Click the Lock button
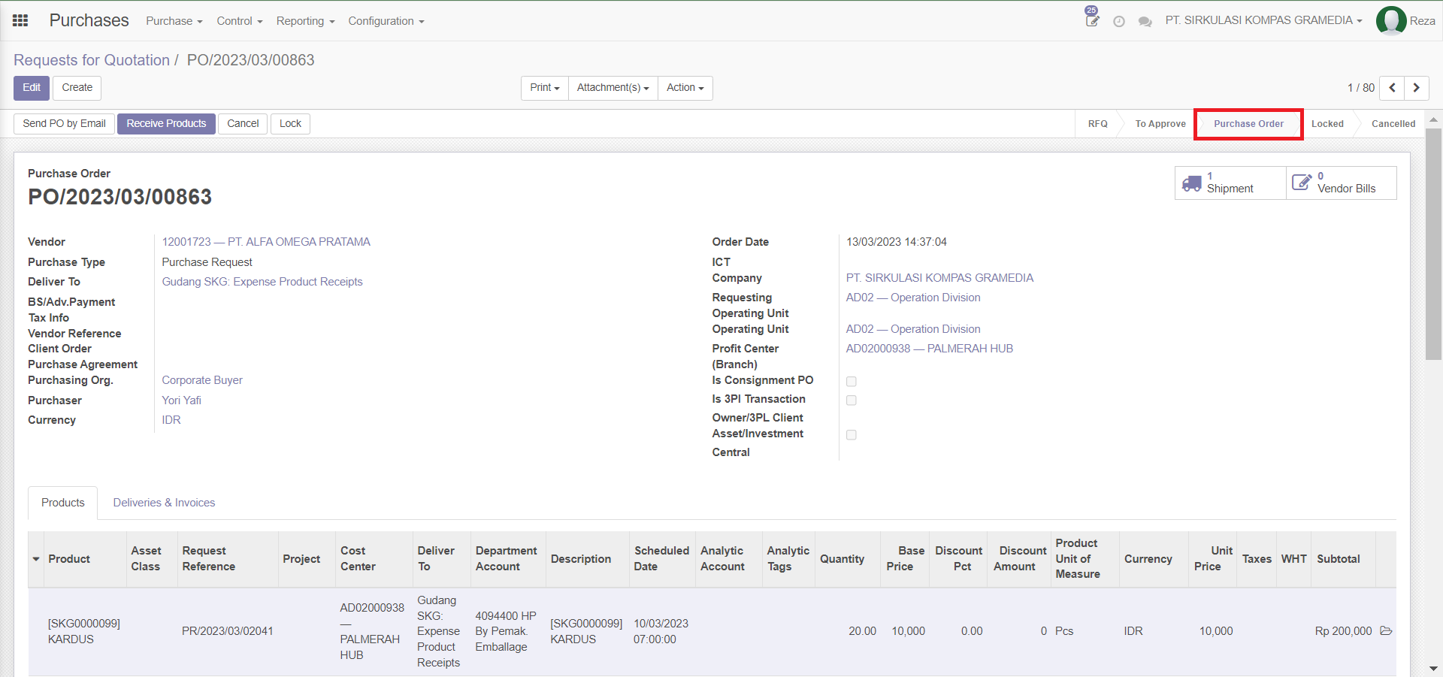1443x677 pixels. (x=290, y=124)
